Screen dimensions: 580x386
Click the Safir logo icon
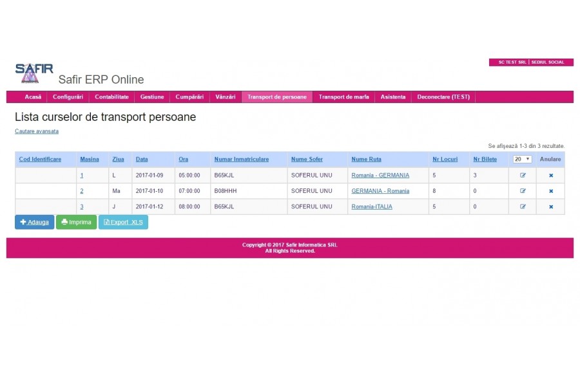[x=34, y=73]
